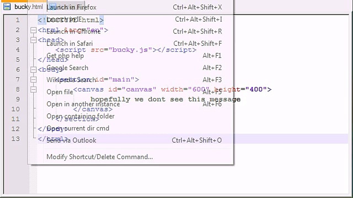
Task: Click line number 11 in the margin
Action: tap(16, 119)
